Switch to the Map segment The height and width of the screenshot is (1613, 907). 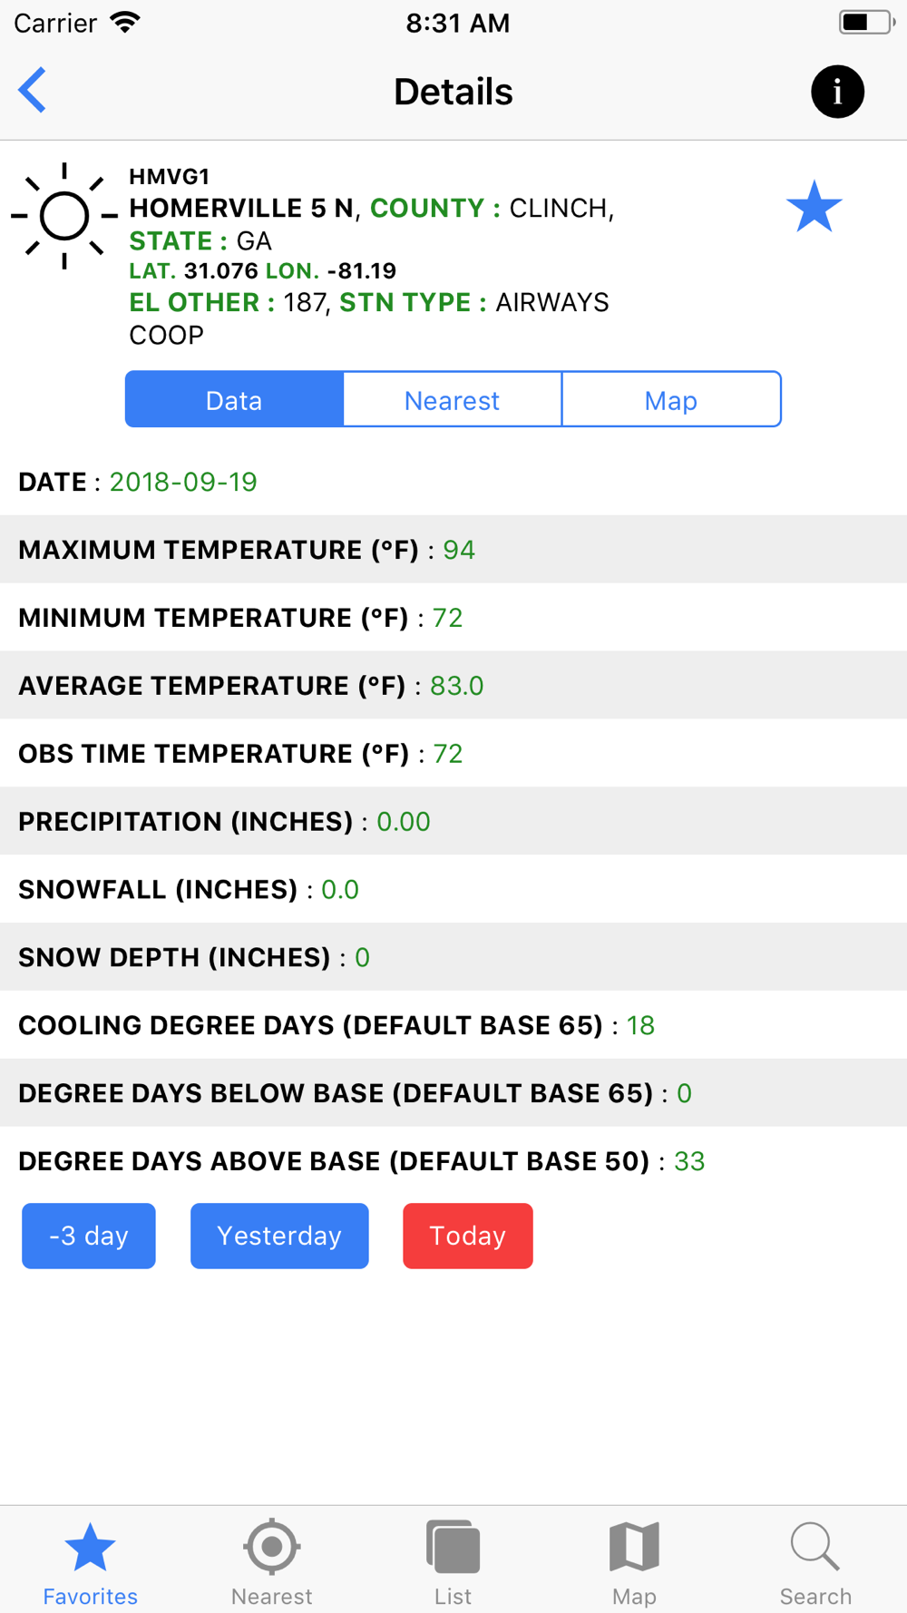point(671,399)
